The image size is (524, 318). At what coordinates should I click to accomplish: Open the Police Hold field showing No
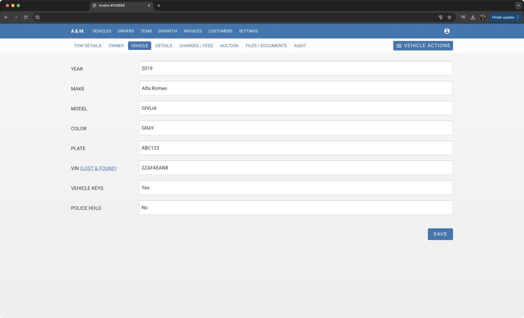coord(296,208)
